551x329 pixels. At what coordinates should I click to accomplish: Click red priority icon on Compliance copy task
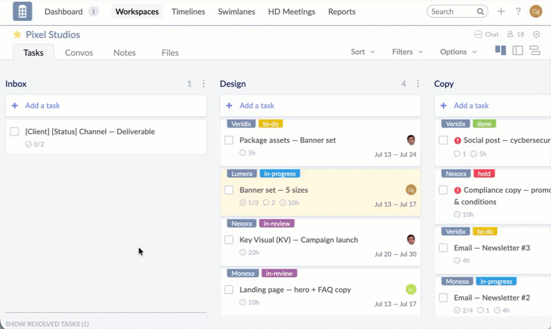[x=457, y=190]
